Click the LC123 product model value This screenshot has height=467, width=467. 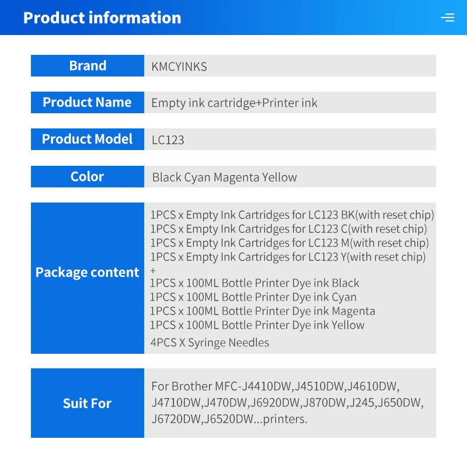click(x=168, y=140)
